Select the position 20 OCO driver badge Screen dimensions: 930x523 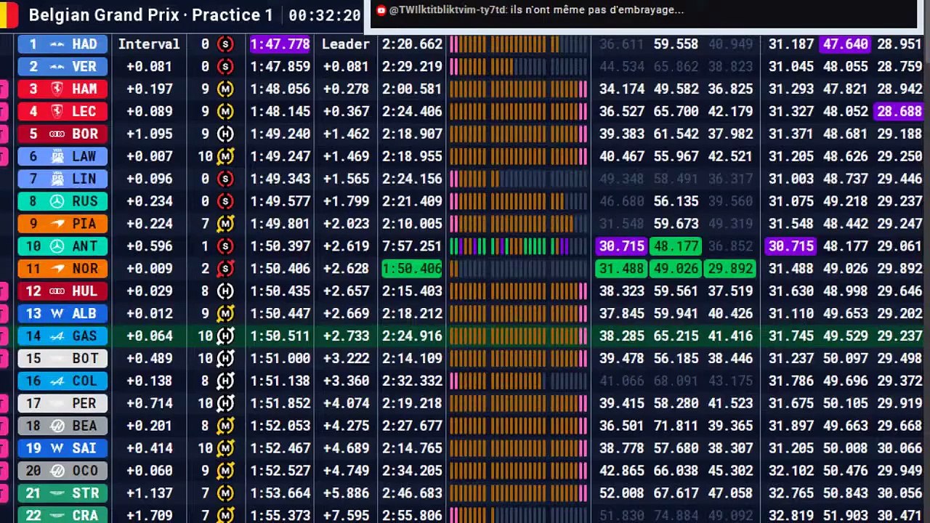click(x=62, y=471)
